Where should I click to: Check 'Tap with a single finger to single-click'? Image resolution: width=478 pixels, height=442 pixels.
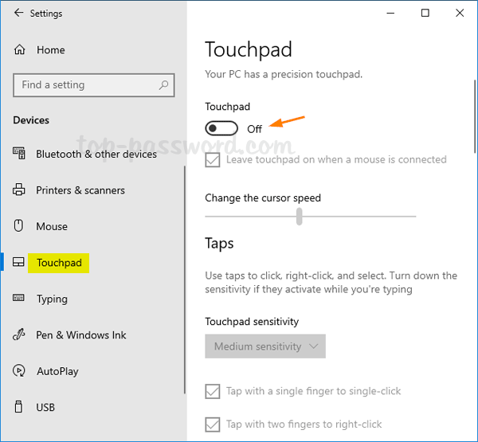[213, 391]
